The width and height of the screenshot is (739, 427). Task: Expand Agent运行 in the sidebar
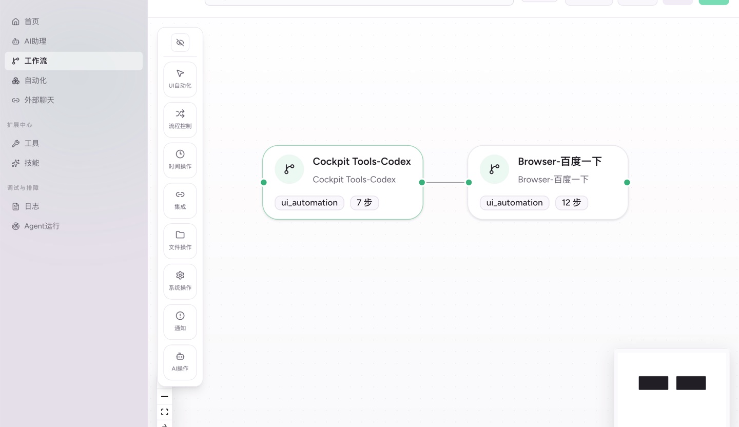42,226
